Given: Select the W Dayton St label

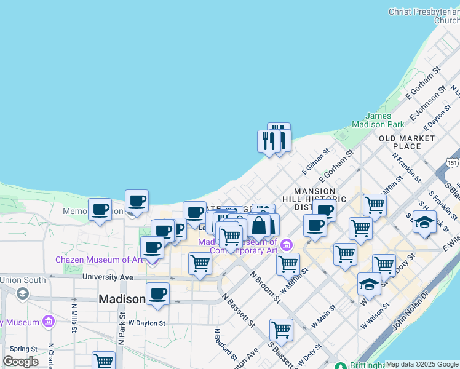Looking at the screenshot, I should coord(147,323).
